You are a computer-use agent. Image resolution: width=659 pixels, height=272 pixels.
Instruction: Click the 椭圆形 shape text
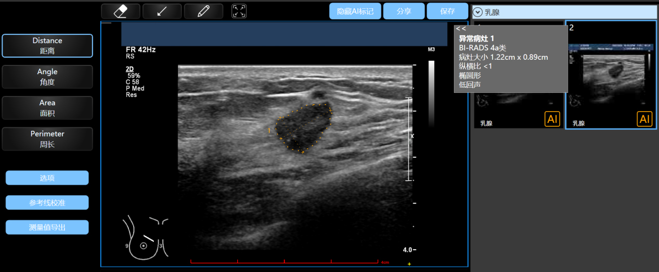(x=470, y=76)
